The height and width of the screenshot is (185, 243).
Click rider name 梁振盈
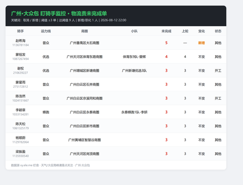(x=20, y=152)
